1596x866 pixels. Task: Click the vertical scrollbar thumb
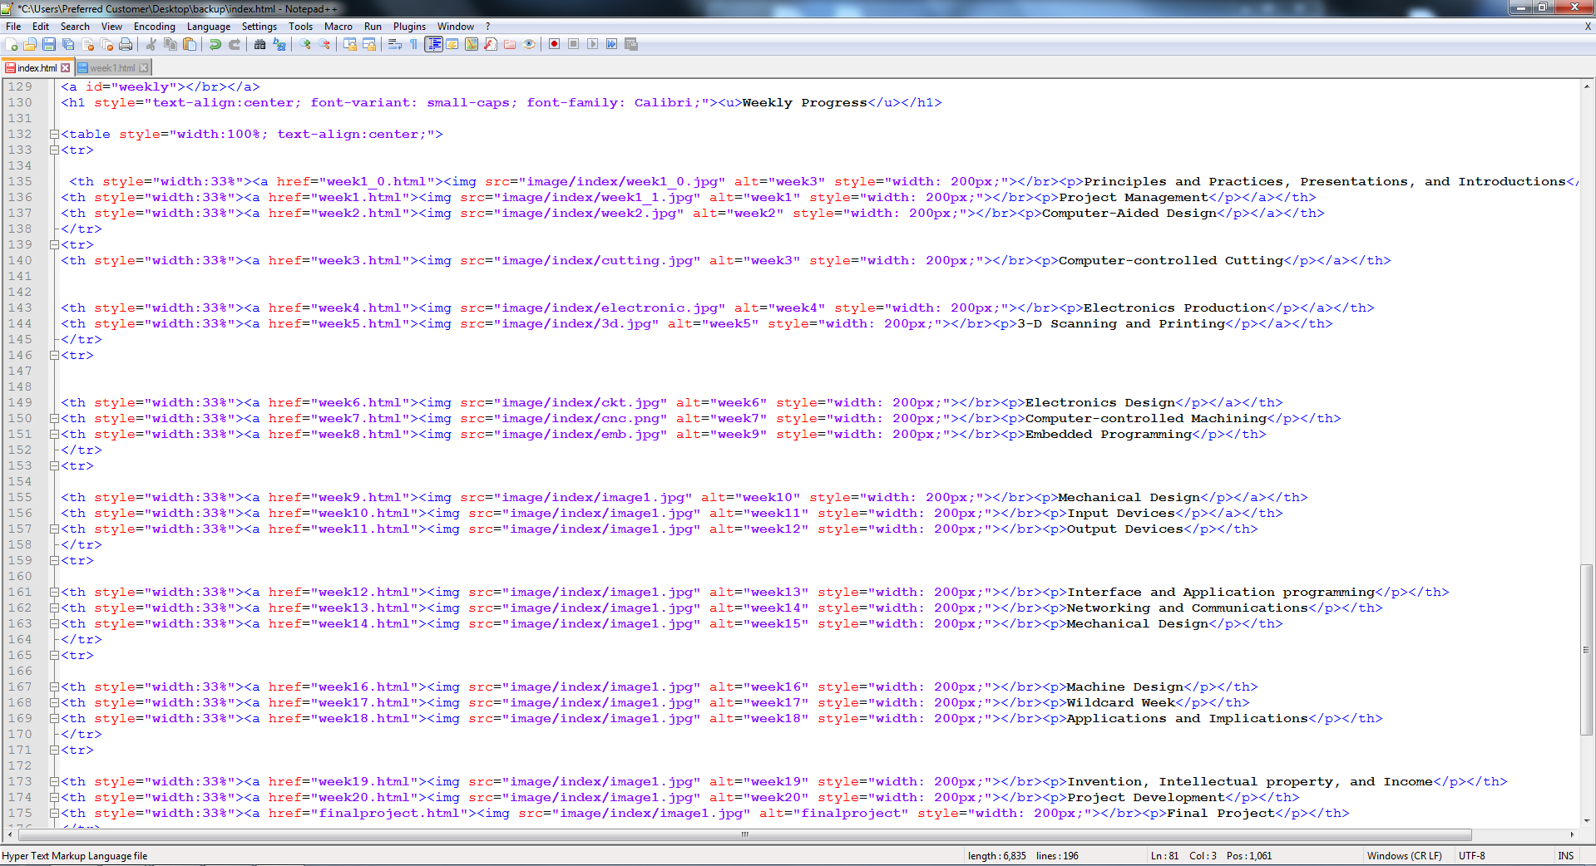[x=1587, y=650]
